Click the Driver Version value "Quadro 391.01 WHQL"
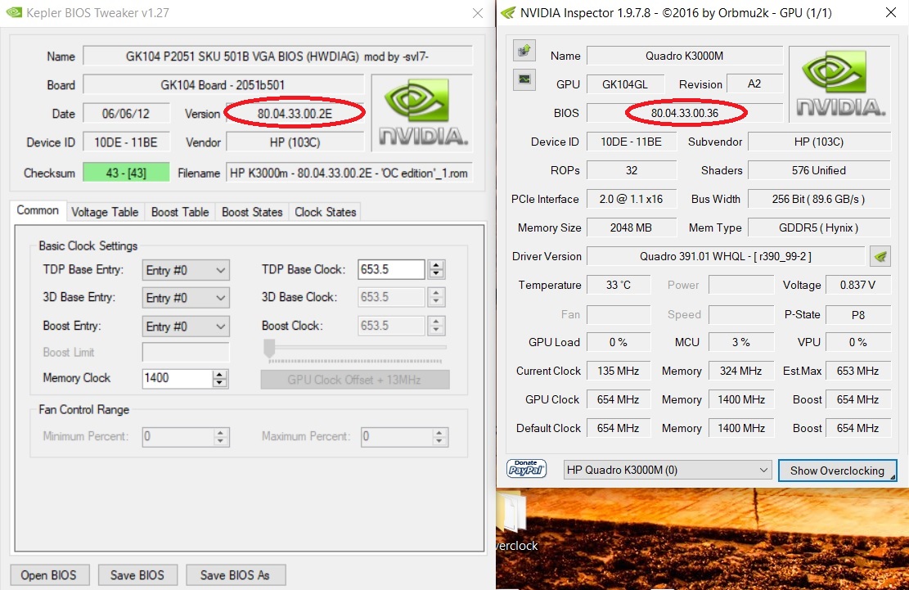This screenshot has width=909, height=590. point(726,256)
